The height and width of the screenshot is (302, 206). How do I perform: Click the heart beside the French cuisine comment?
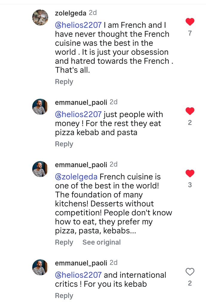click(x=190, y=173)
